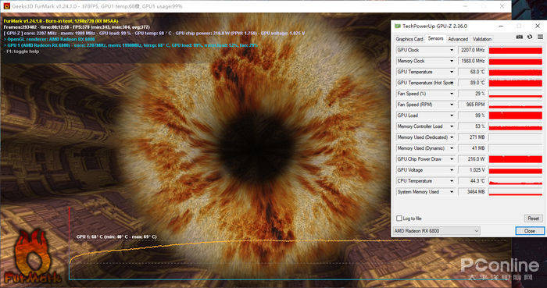
Task: Click the GPU-Z refresh icon
Action: click(x=530, y=37)
